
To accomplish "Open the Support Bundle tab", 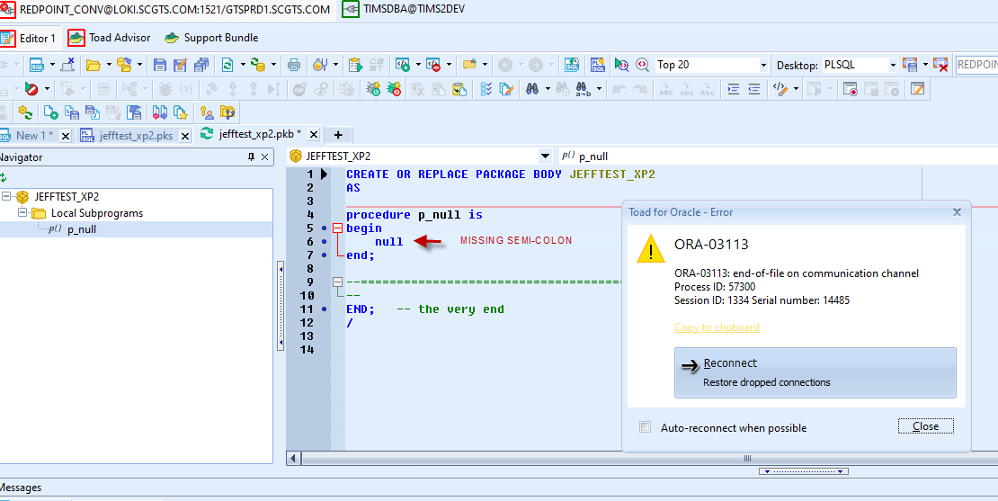I will point(212,38).
